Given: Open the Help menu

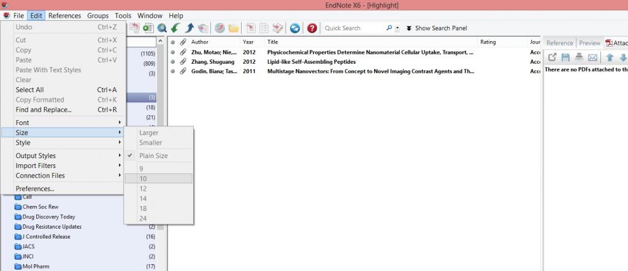Looking at the screenshot, I should click(176, 15).
